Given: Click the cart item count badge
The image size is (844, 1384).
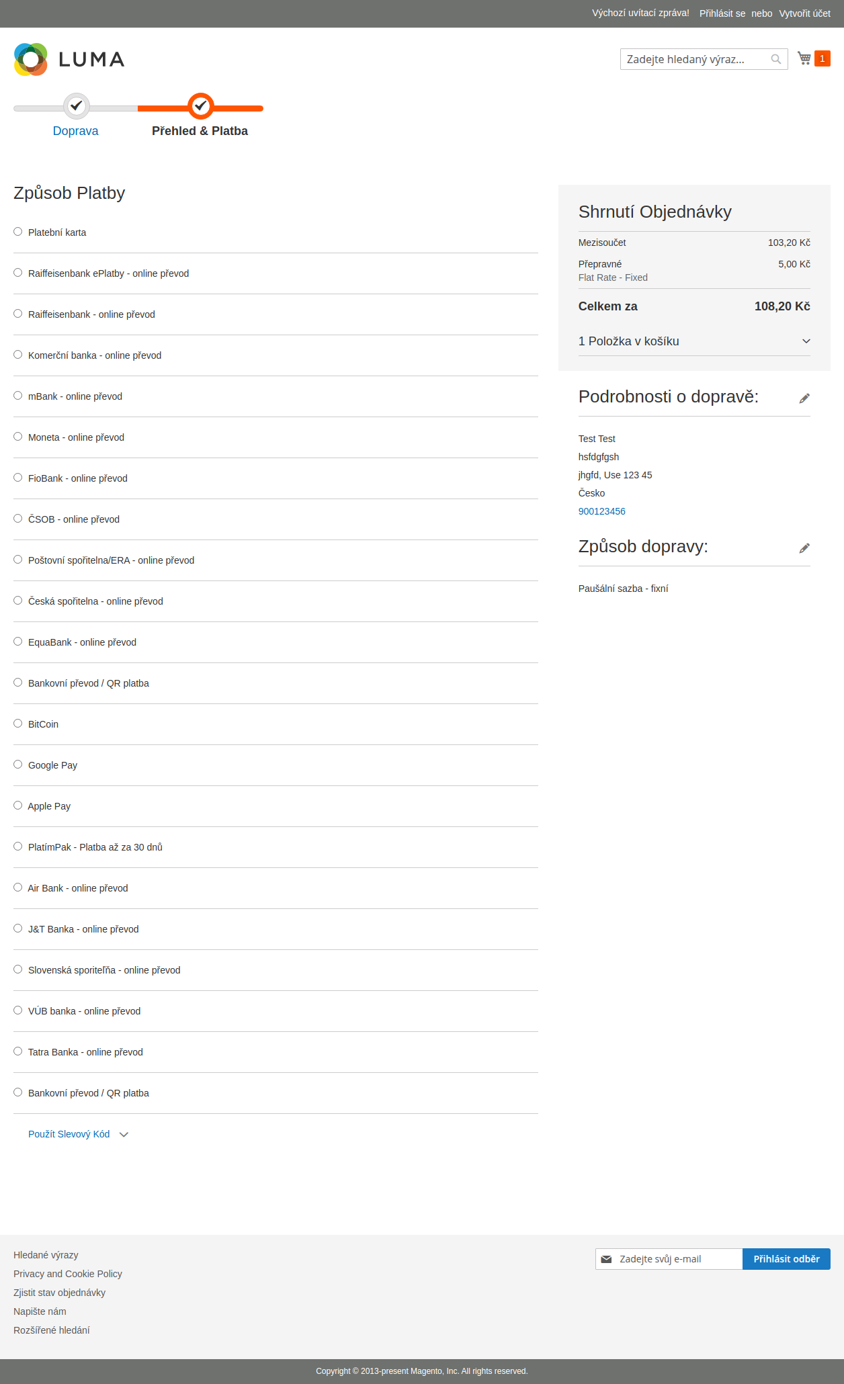Looking at the screenshot, I should click(822, 58).
